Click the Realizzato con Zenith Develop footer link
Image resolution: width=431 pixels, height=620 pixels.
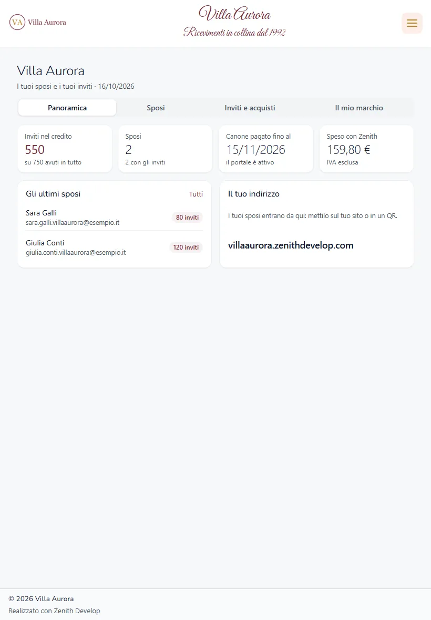54,611
